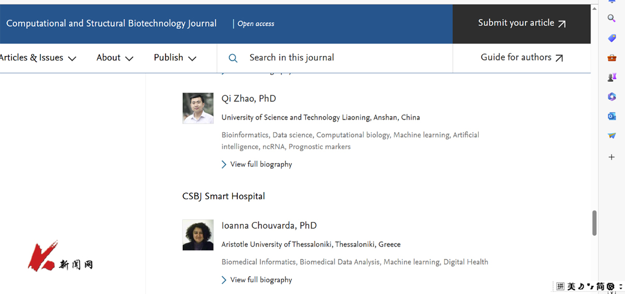
Task: Open the Guide for authors link
Action: (x=521, y=58)
